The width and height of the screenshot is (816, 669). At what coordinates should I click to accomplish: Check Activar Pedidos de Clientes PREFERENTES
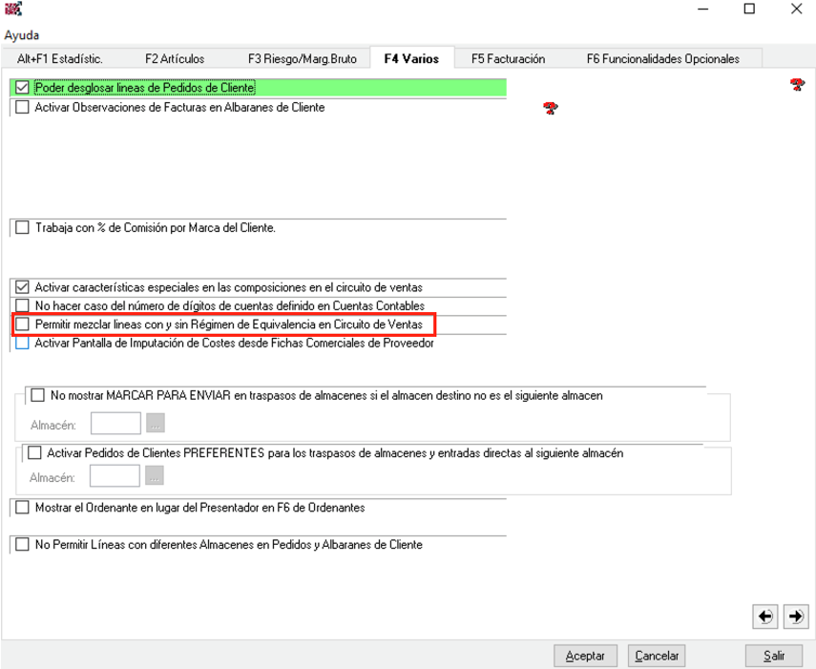[x=34, y=453]
